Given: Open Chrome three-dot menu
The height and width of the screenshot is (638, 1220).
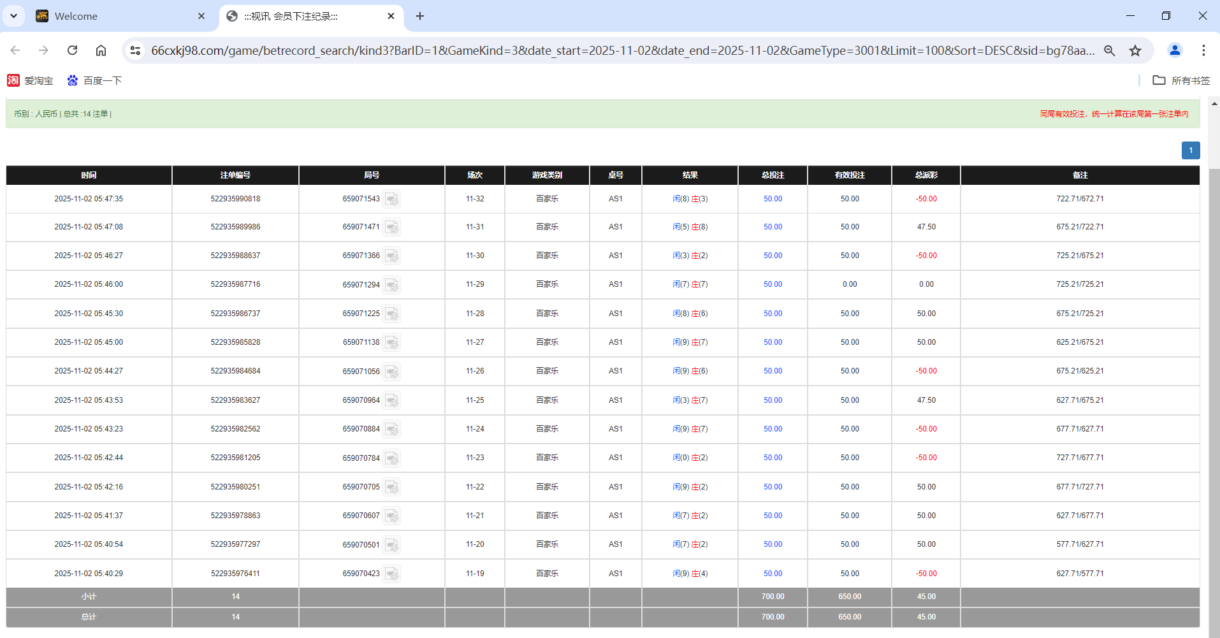Looking at the screenshot, I should (1203, 50).
